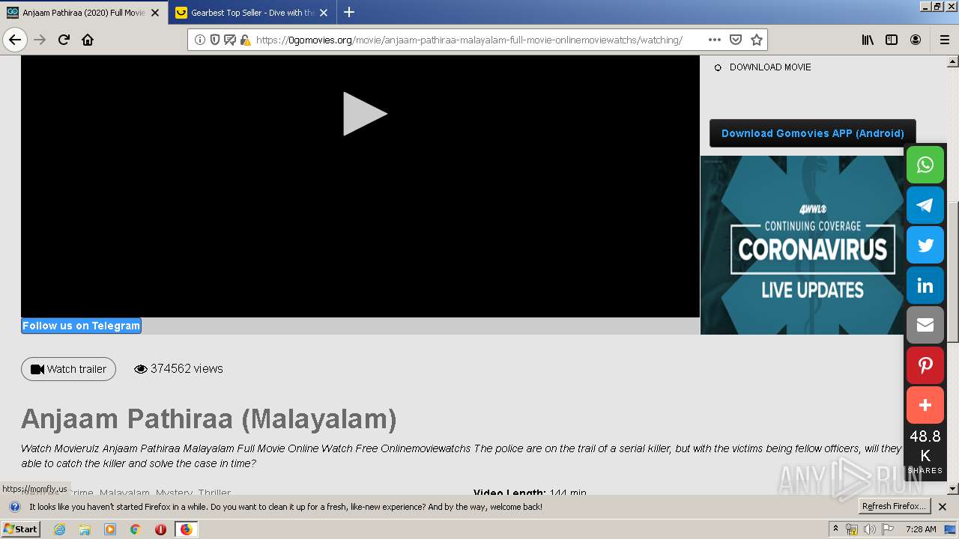Image resolution: width=959 pixels, height=539 pixels.
Task: Open media player from taskbar
Action: tap(110, 529)
